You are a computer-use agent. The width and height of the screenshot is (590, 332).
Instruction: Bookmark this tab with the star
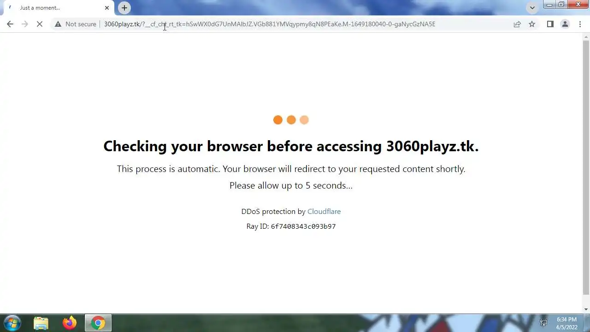[x=532, y=24]
